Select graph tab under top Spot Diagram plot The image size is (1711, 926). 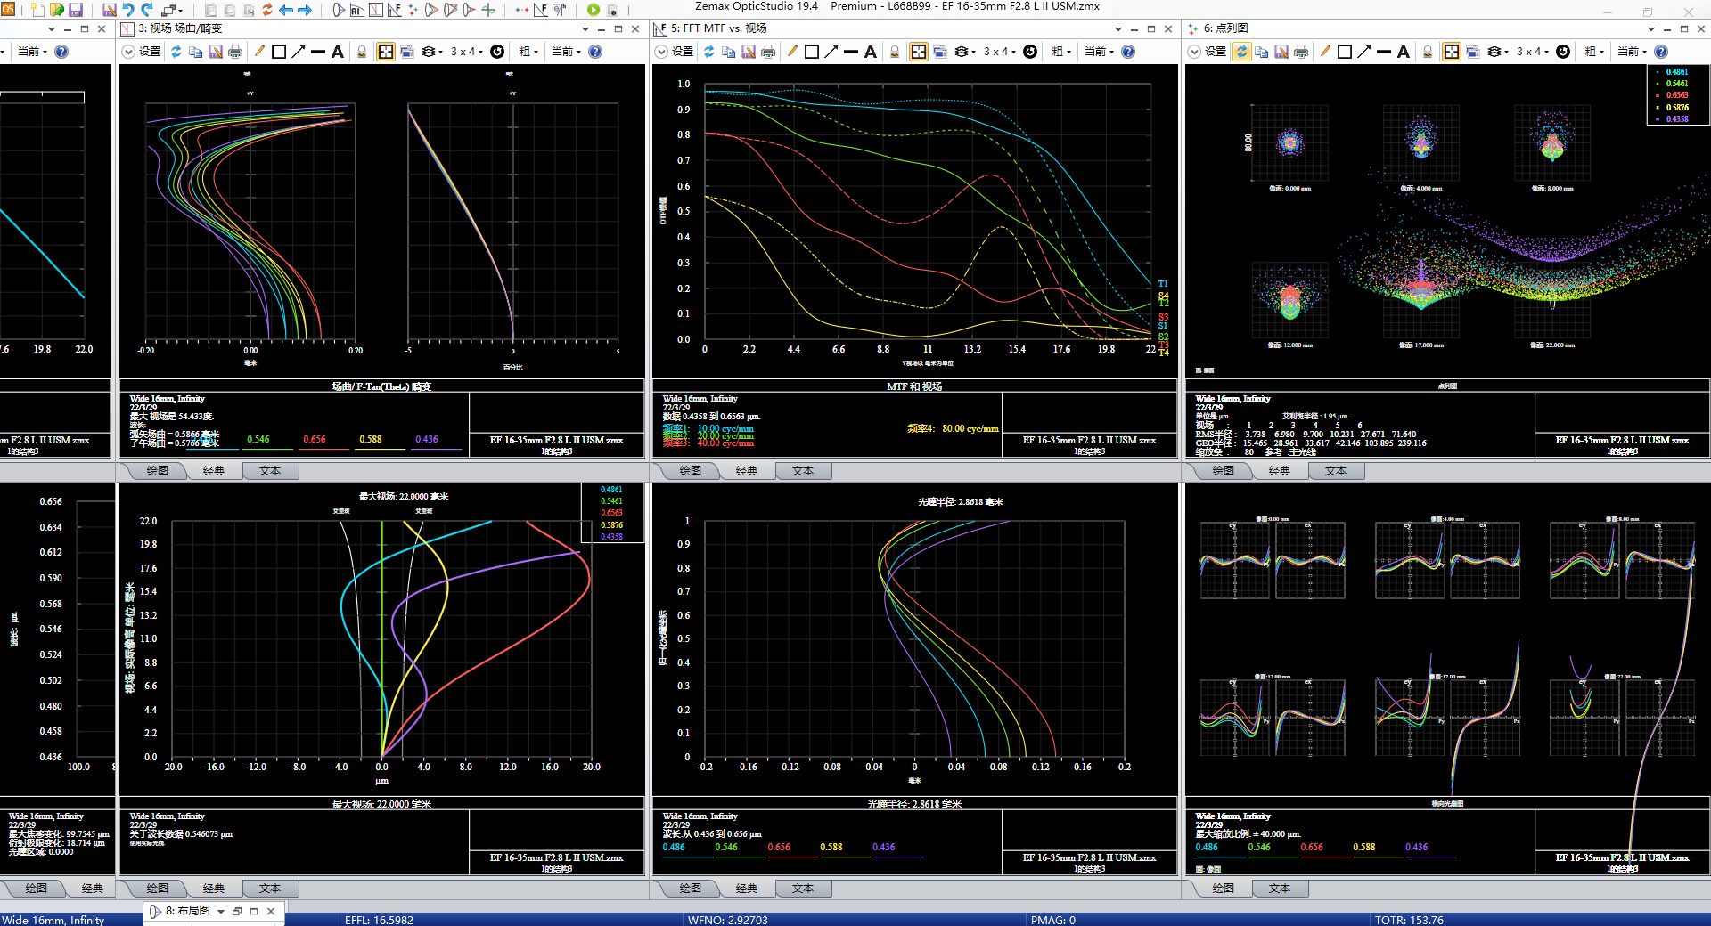[x=1224, y=471]
